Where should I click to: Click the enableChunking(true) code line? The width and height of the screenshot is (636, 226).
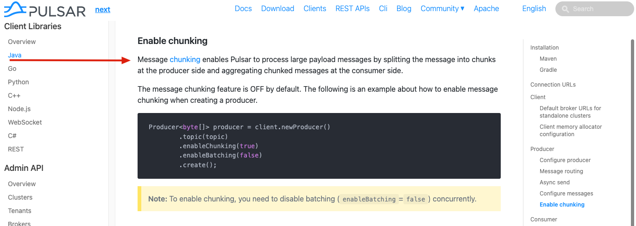(x=218, y=146)
